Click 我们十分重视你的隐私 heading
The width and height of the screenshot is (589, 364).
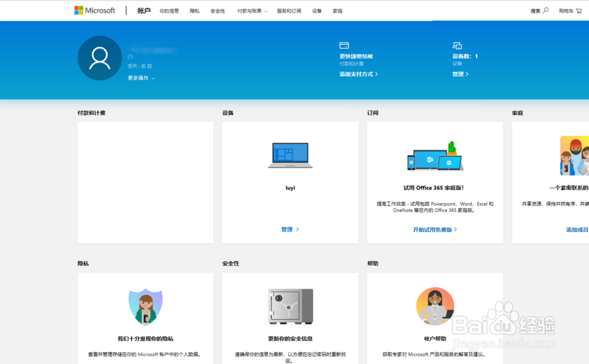coord(145,339)
